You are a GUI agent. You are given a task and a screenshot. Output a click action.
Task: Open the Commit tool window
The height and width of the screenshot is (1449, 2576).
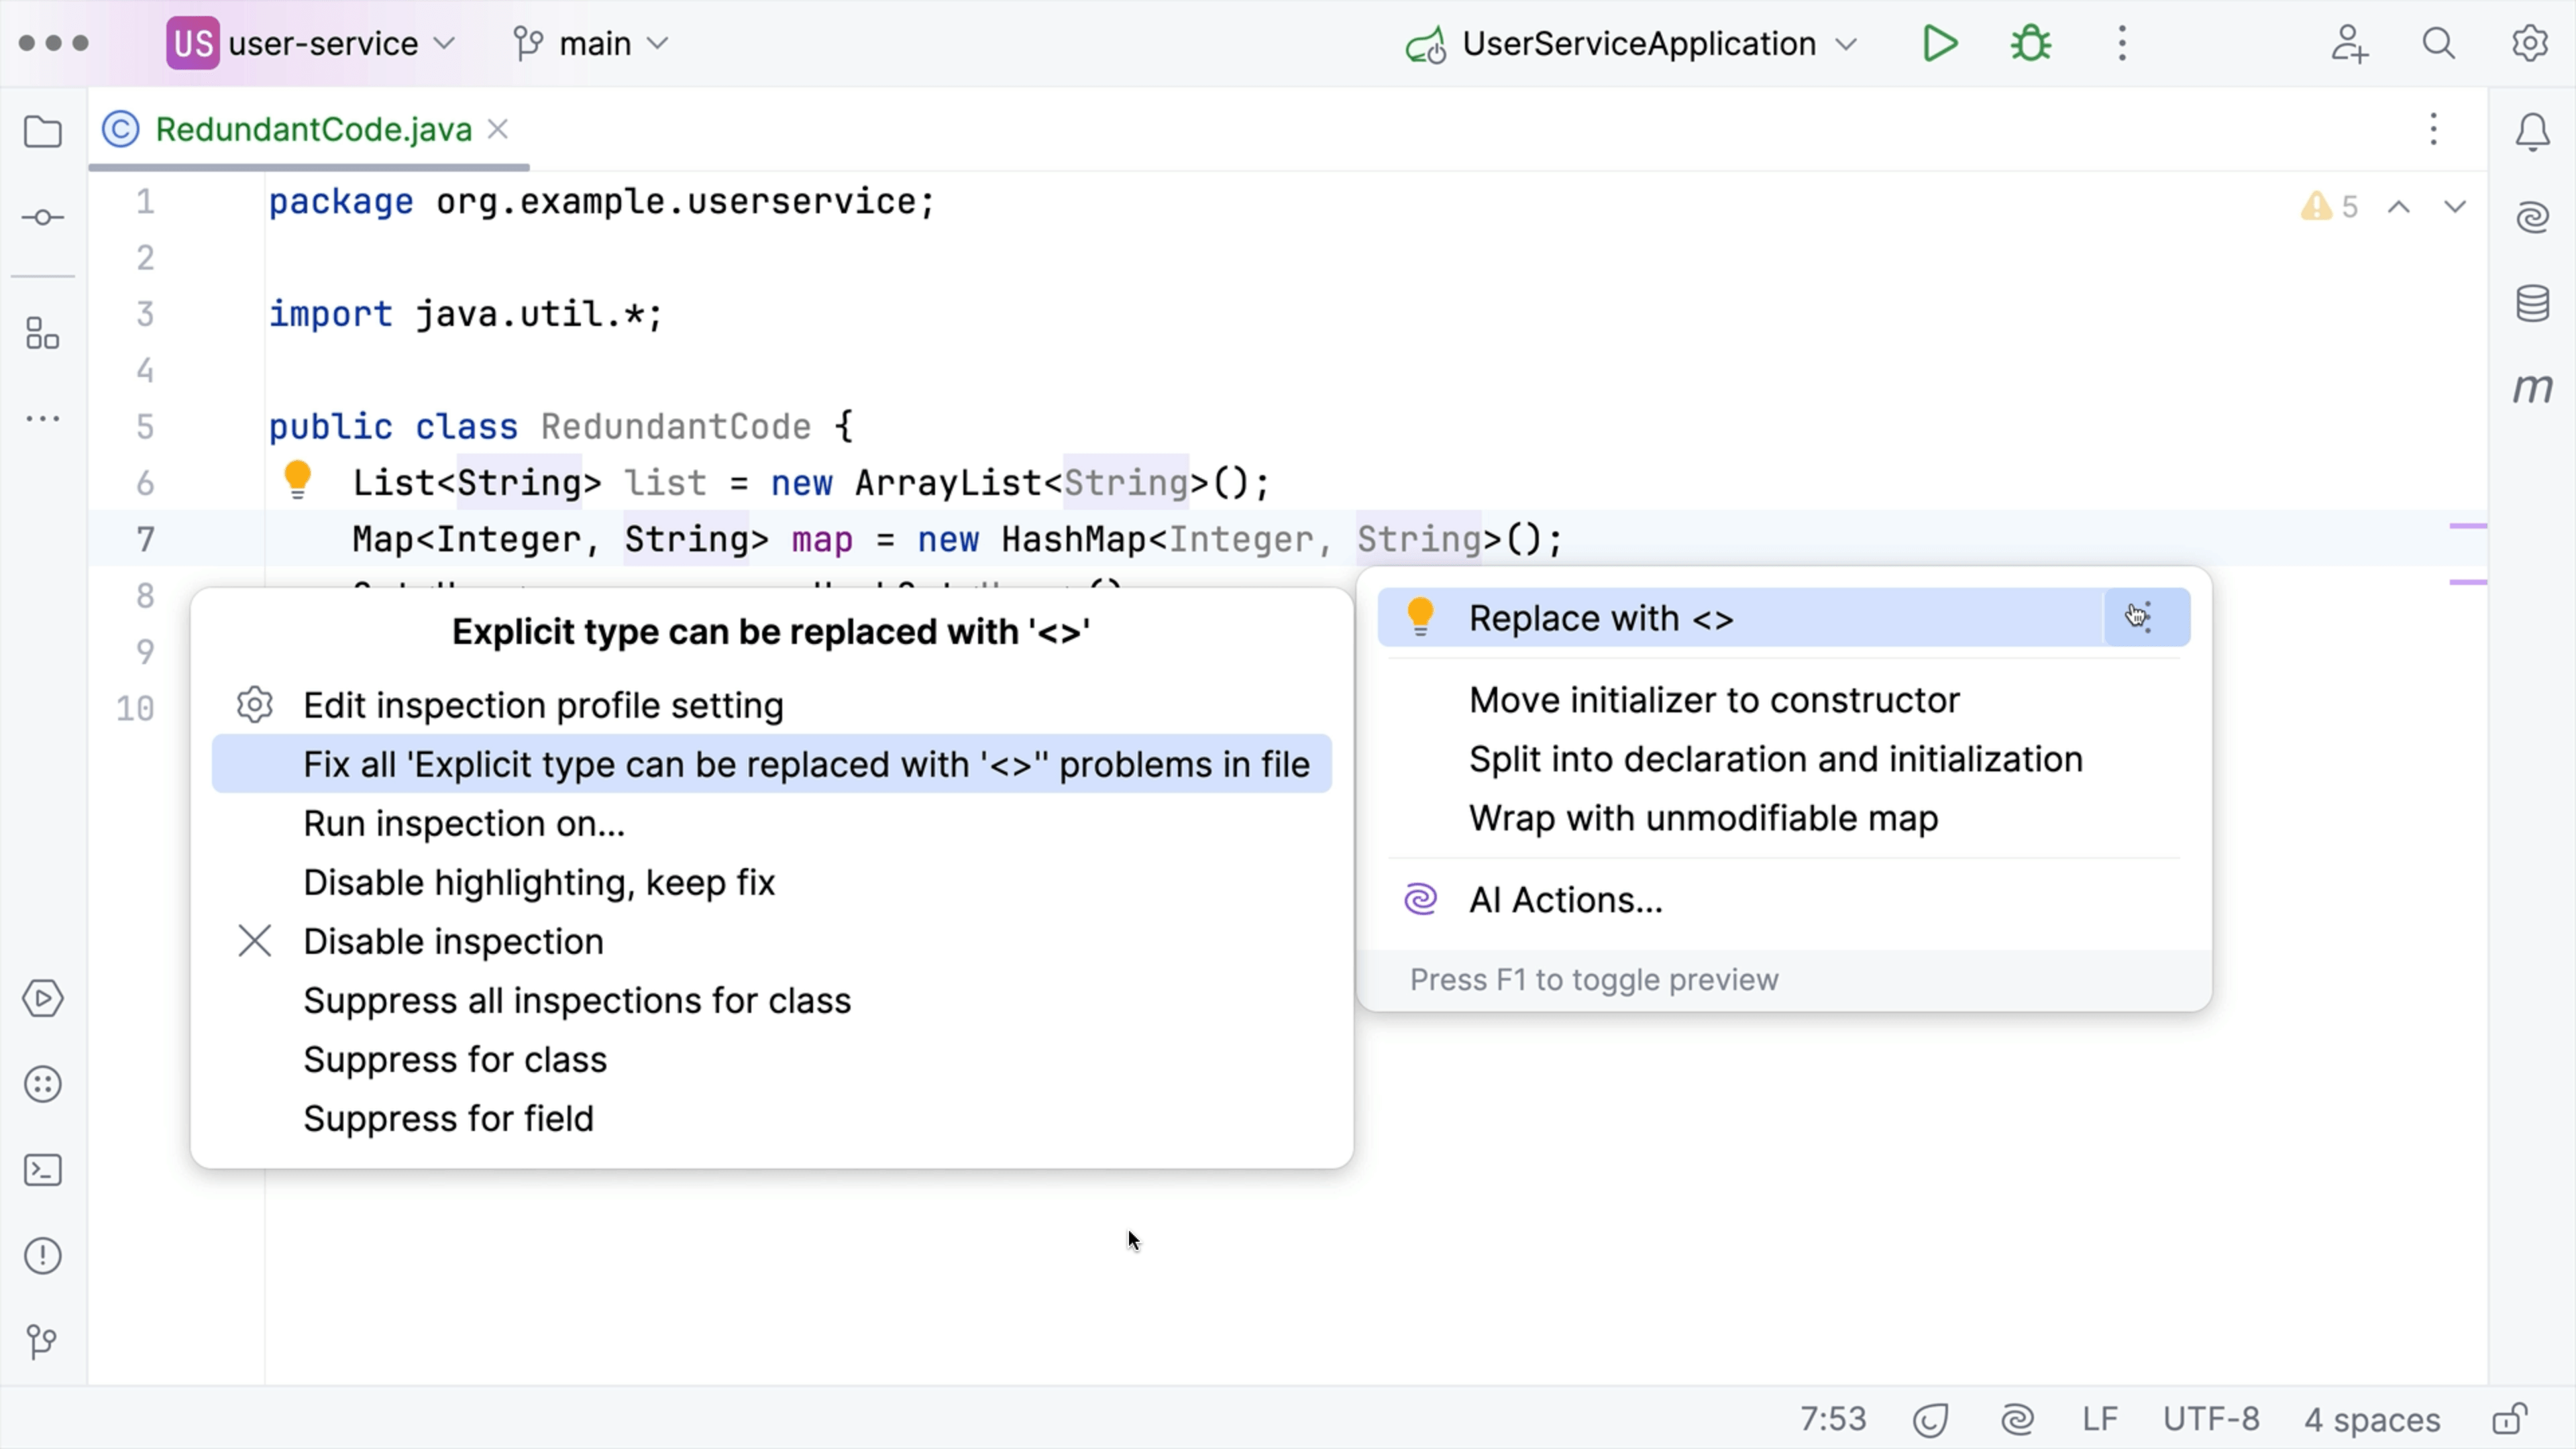point(42,217)
